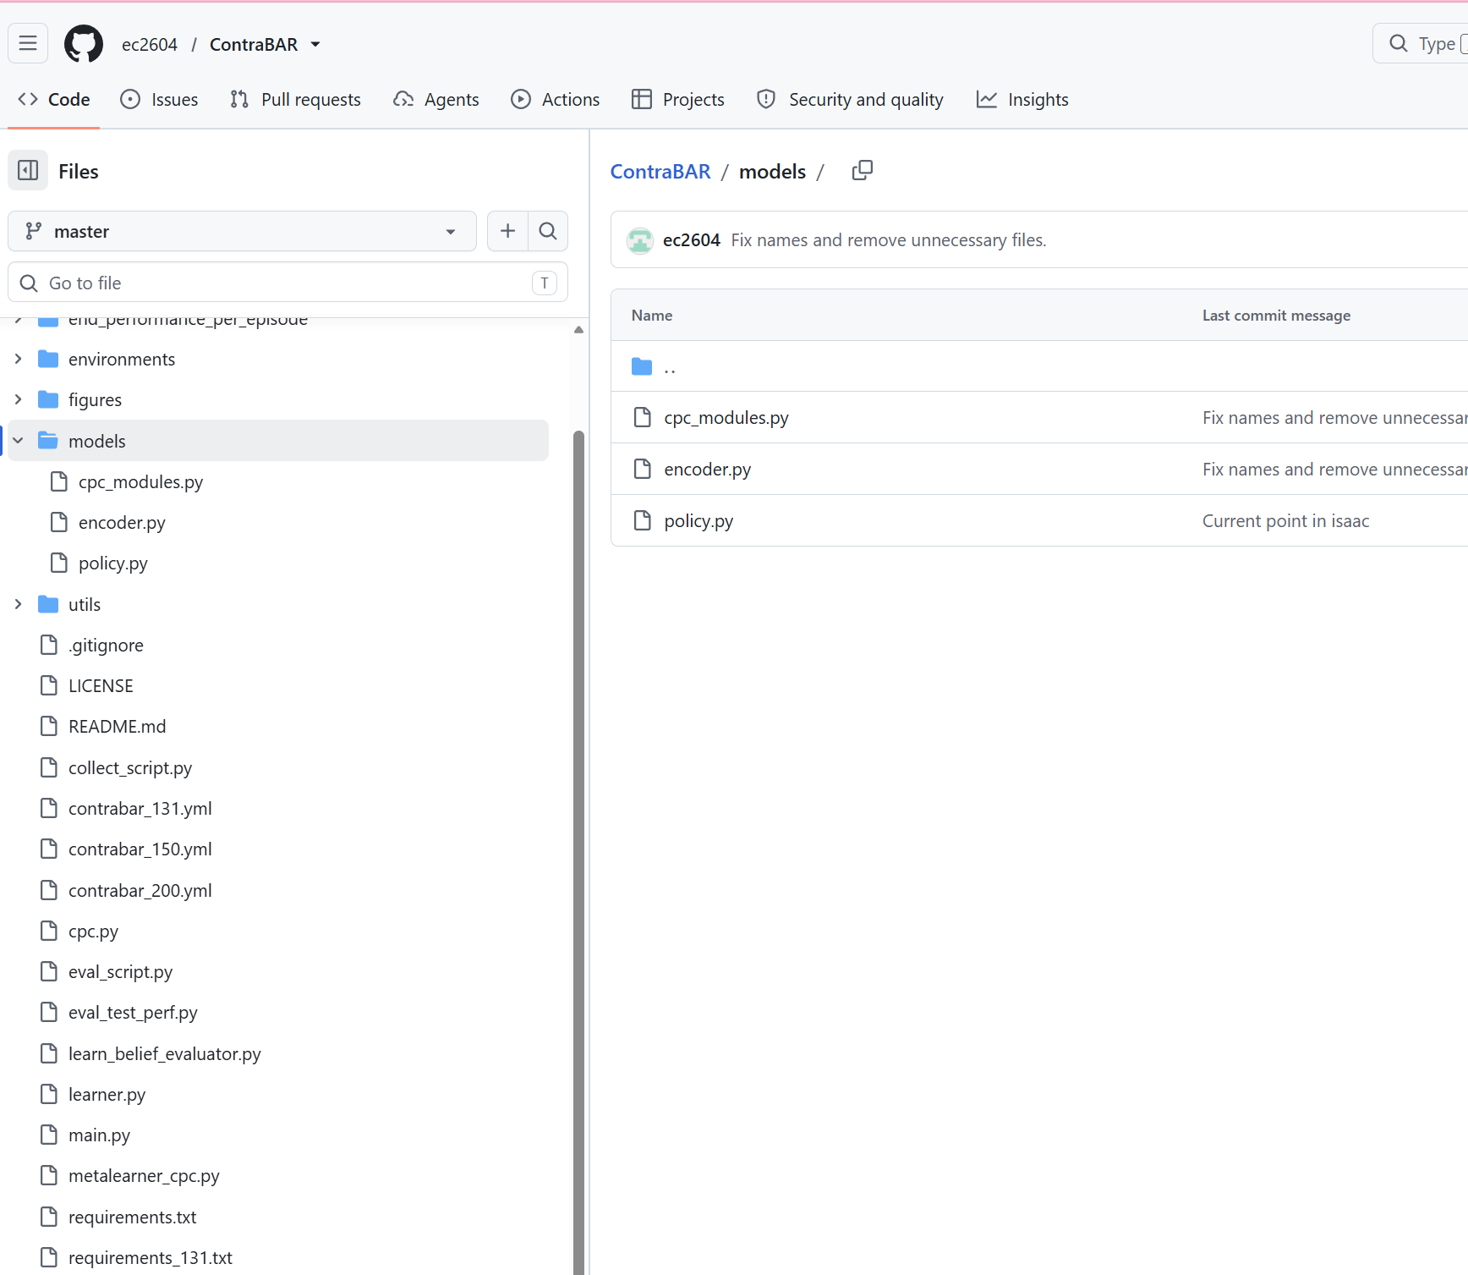
Task: Click the parent directory folder icon
Action: pyautogui.click(x=642, y=366)
